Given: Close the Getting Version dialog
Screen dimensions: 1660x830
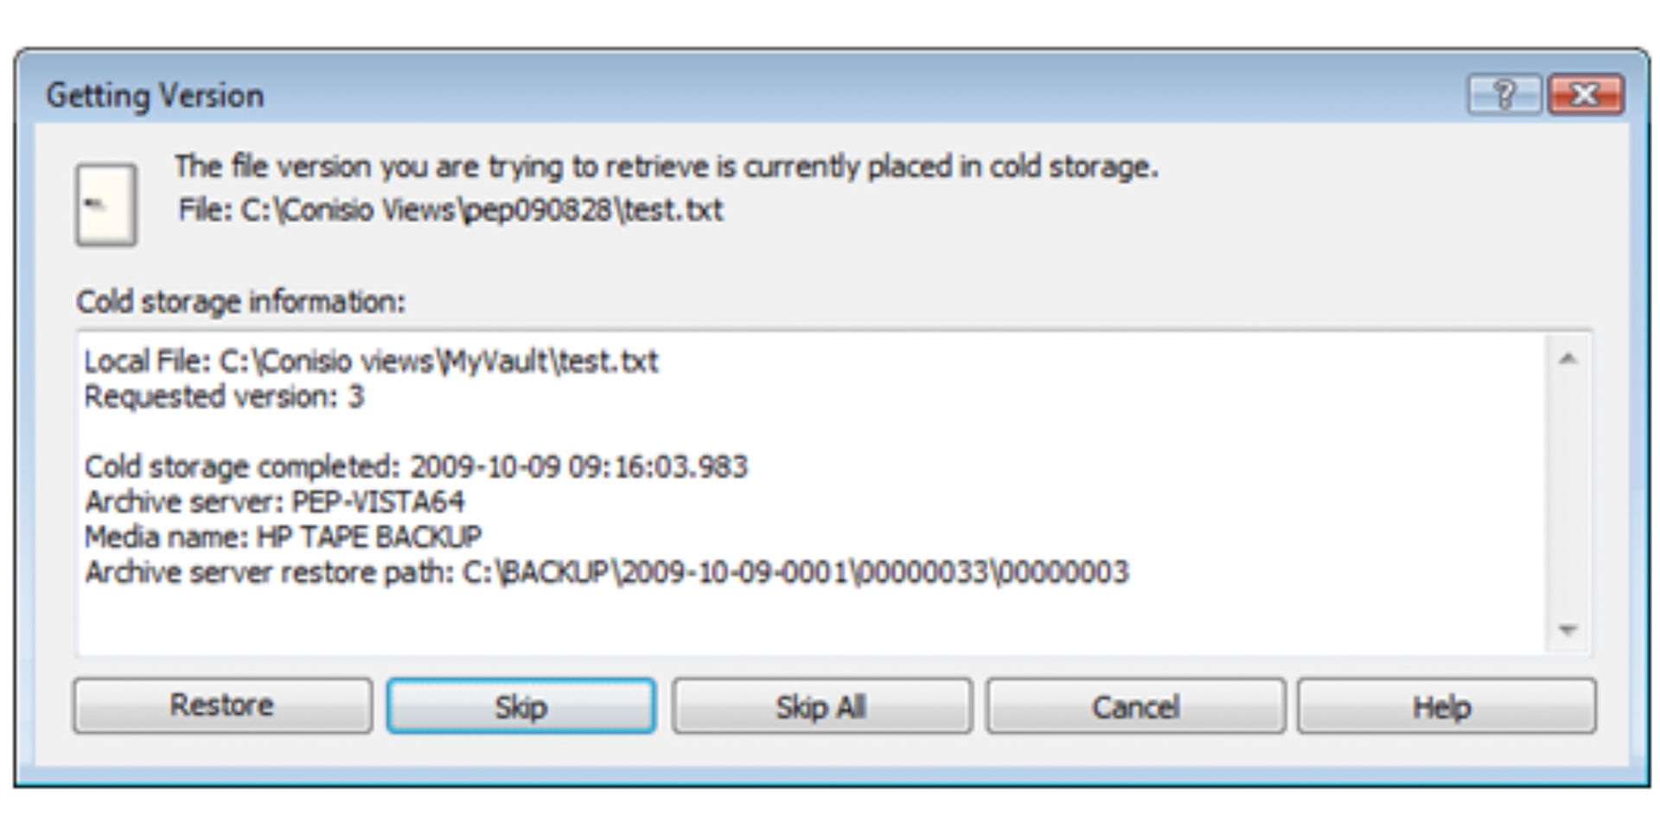Looking at the screenshot, I should click(x=1585, y=94).
